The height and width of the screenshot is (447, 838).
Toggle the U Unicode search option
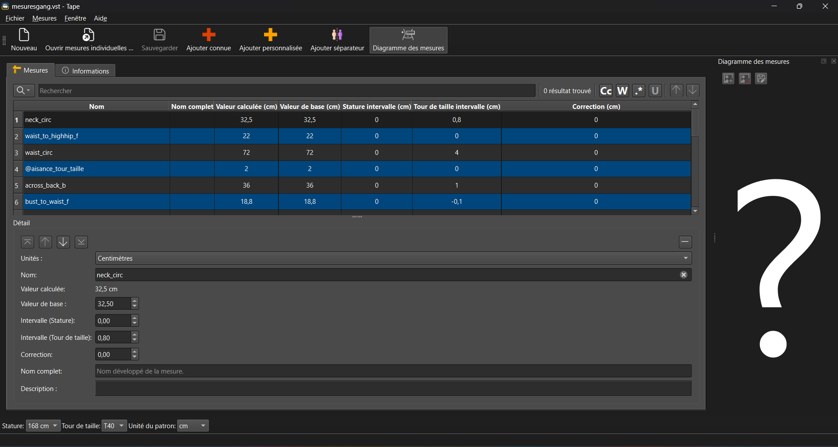pos(655,91)
